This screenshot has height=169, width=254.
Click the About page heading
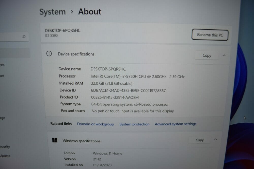90,12
